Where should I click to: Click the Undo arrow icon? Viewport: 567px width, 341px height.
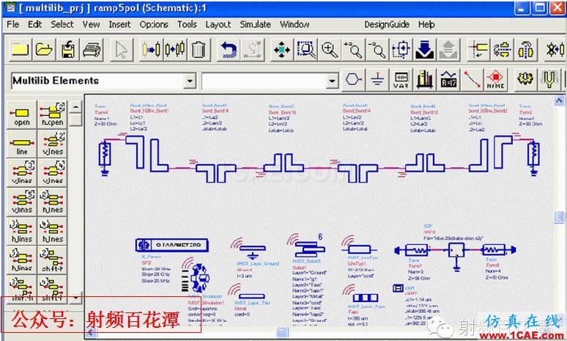(229, 49)
